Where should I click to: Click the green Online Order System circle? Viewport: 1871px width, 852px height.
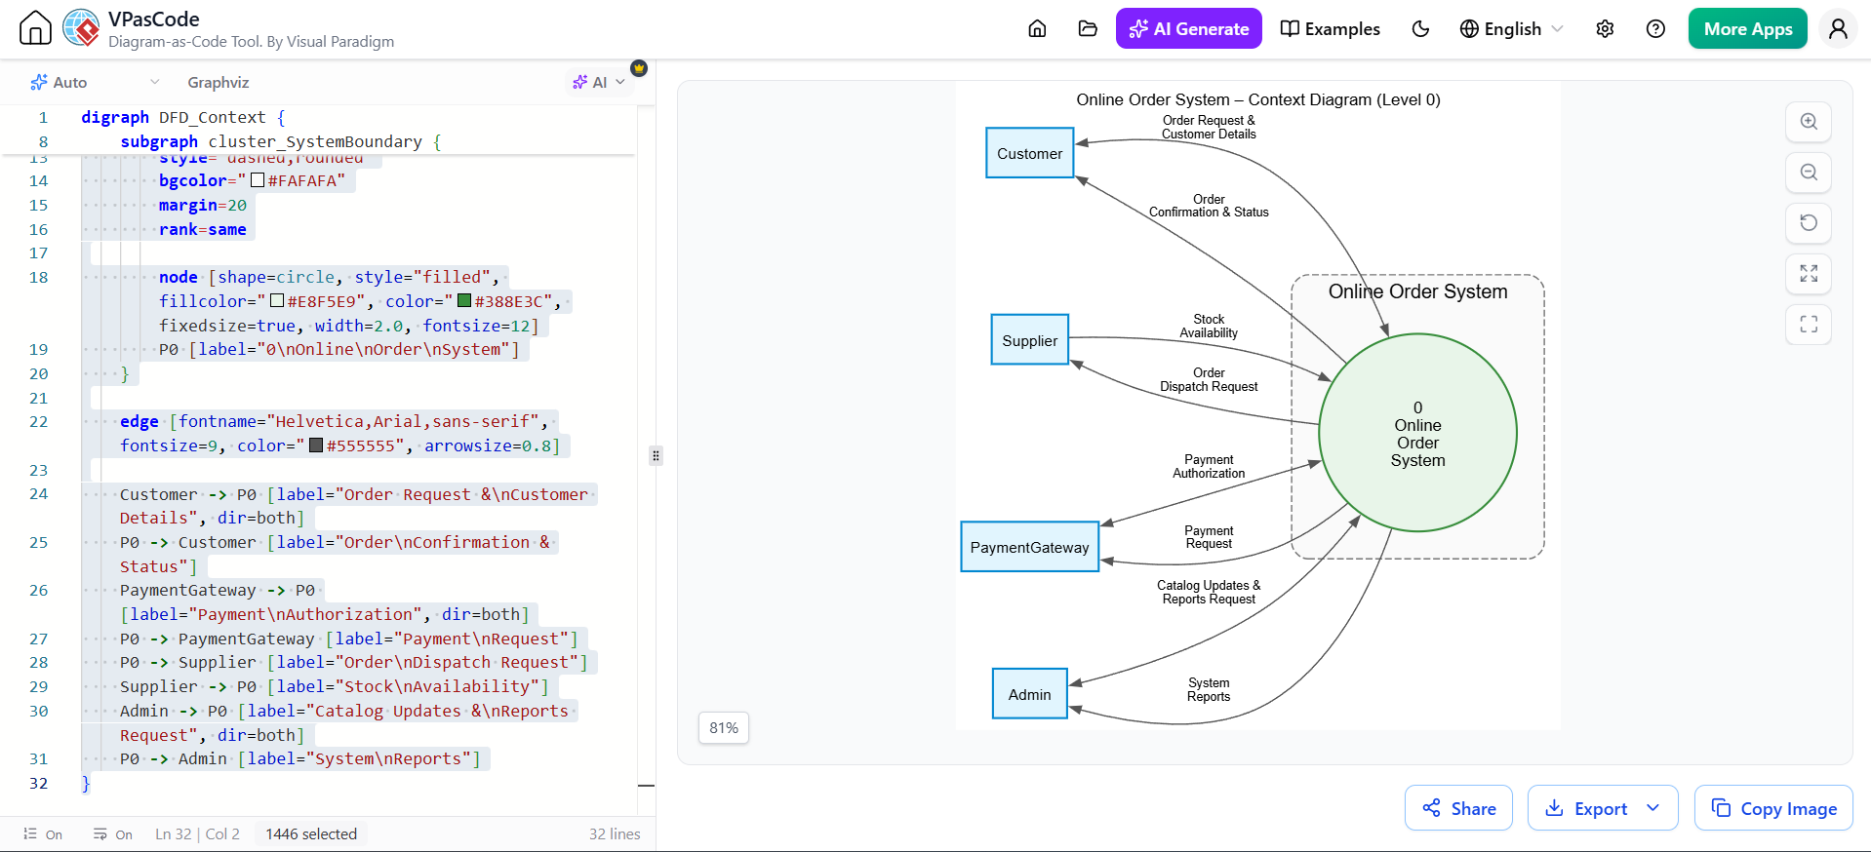(1417, 433)
